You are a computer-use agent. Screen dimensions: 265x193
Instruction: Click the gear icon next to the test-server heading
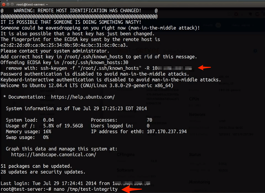[x=255, y=51]
